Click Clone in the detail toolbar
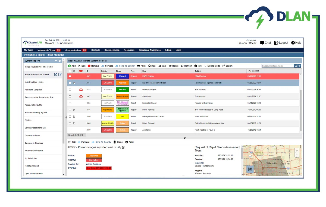The image size is (326, 207). pos(118,142)
